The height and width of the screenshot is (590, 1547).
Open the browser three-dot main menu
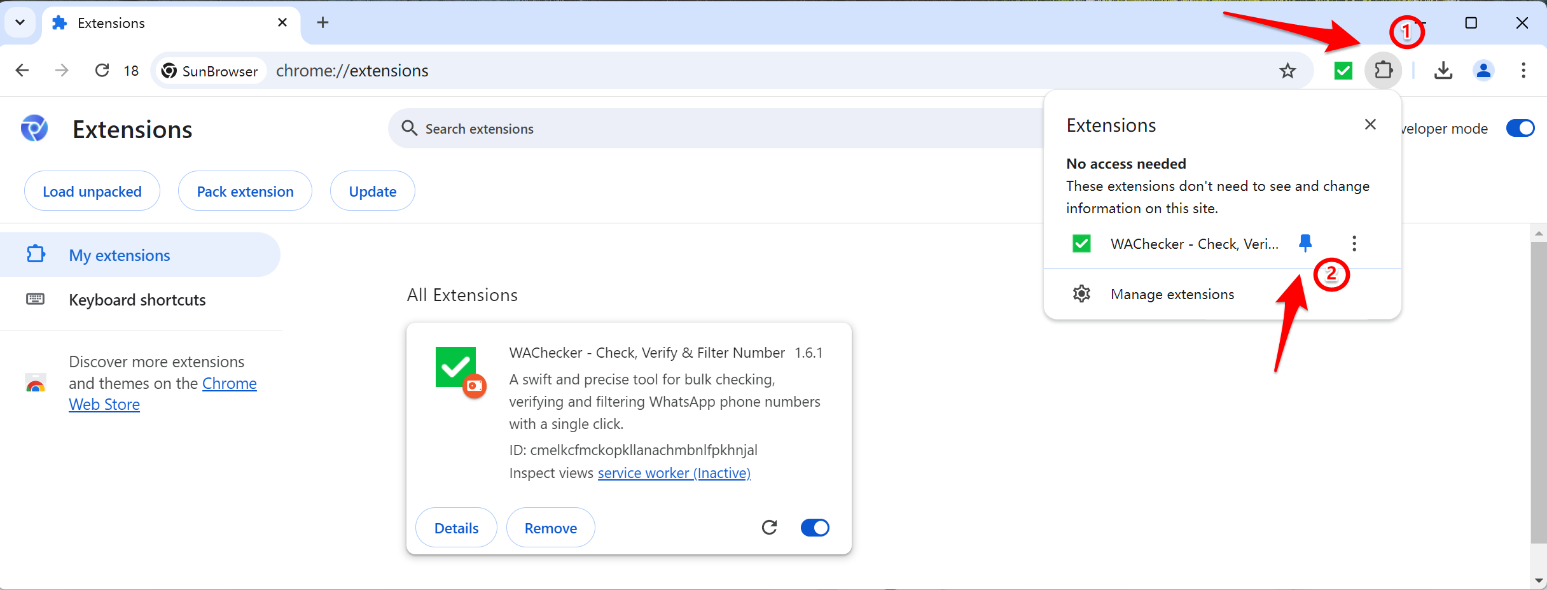tap(1523, 71)
